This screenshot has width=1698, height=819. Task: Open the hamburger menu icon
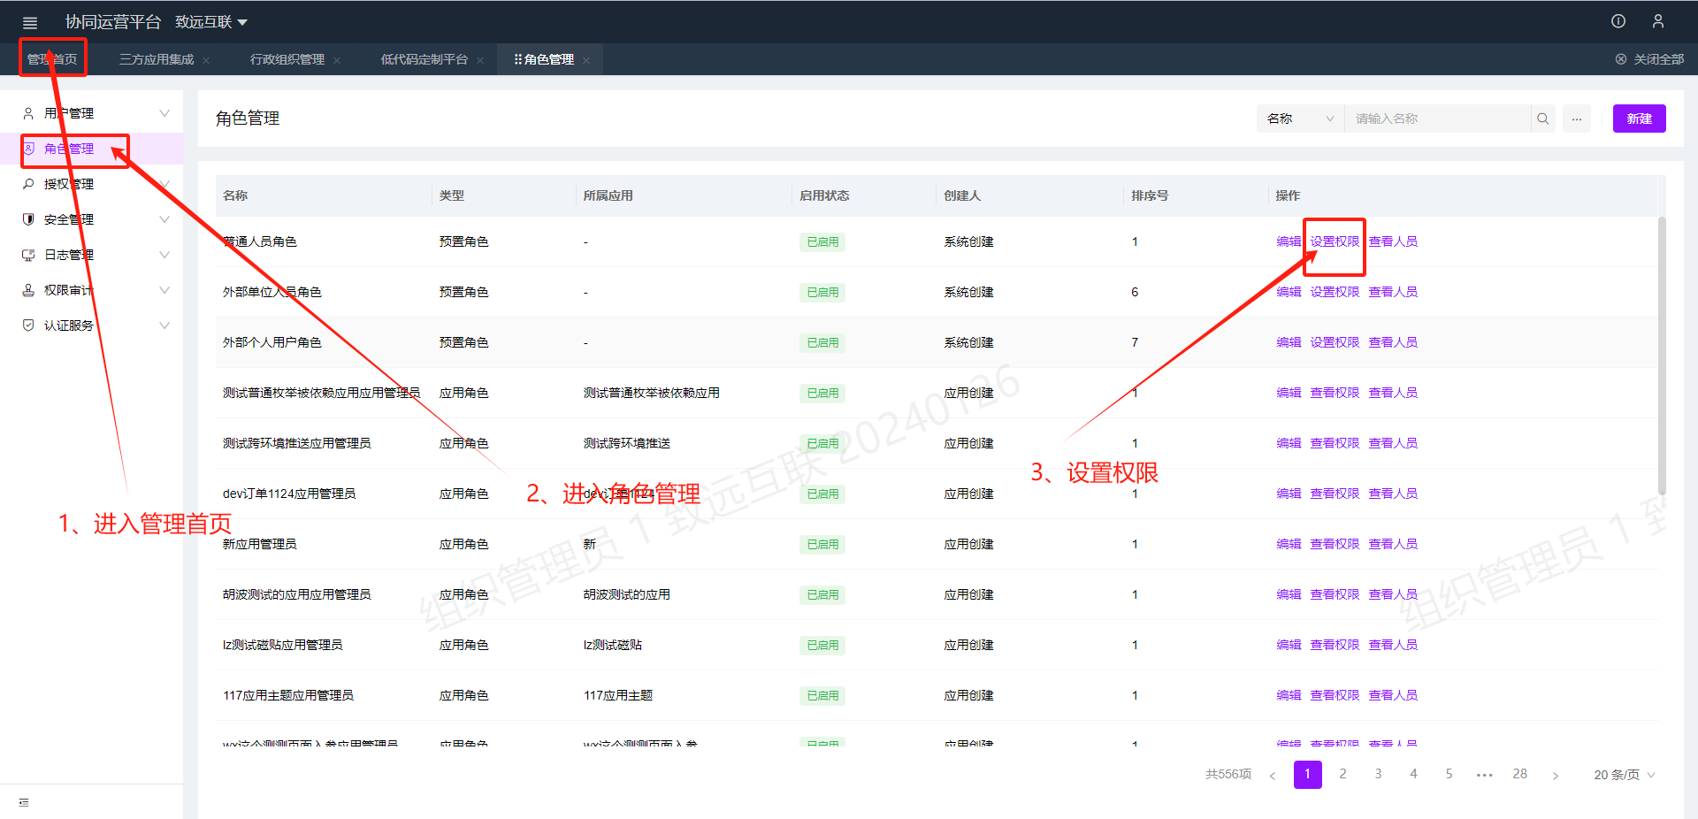point(29,22)
